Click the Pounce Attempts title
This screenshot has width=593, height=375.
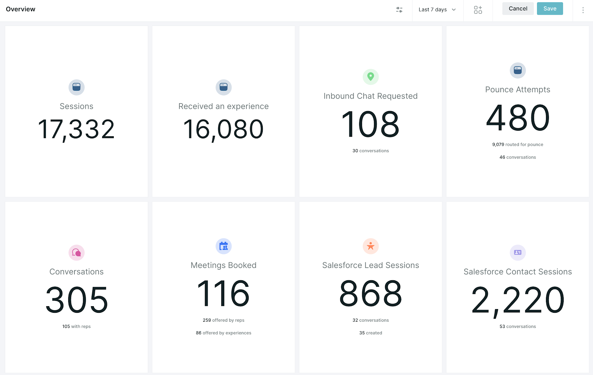(x=518, y=90)
